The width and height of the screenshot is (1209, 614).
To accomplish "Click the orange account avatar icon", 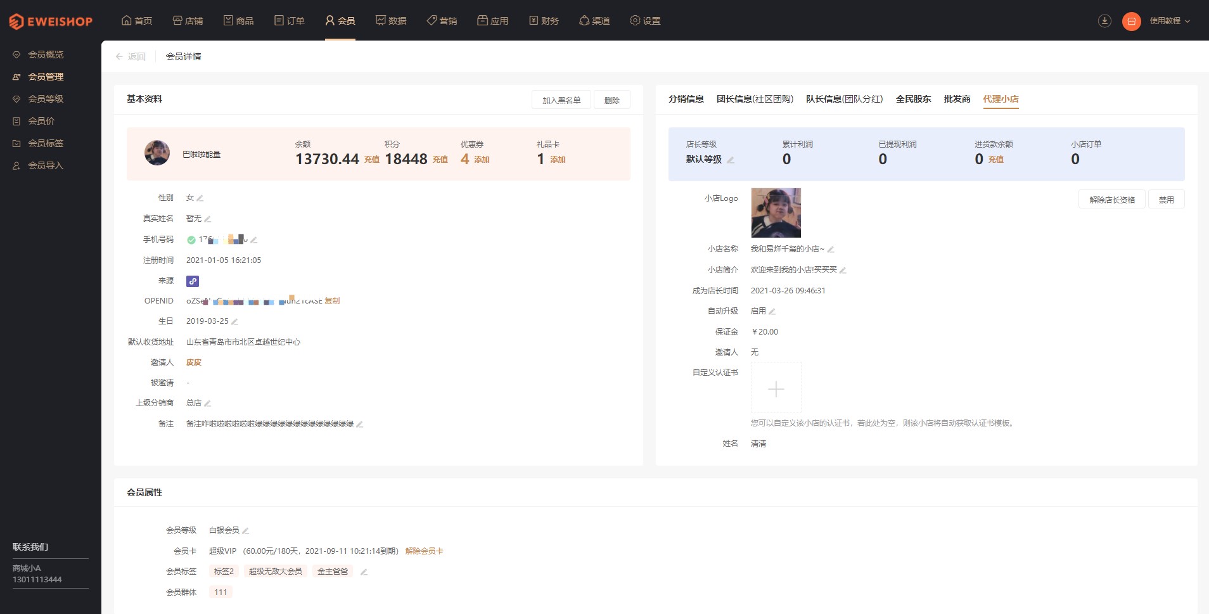I will [1131, 21].
